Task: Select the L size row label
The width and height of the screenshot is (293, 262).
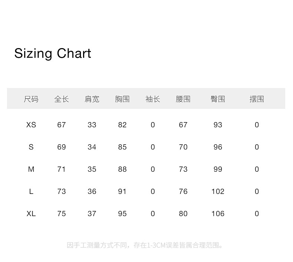Action: [x=31, y=192]
